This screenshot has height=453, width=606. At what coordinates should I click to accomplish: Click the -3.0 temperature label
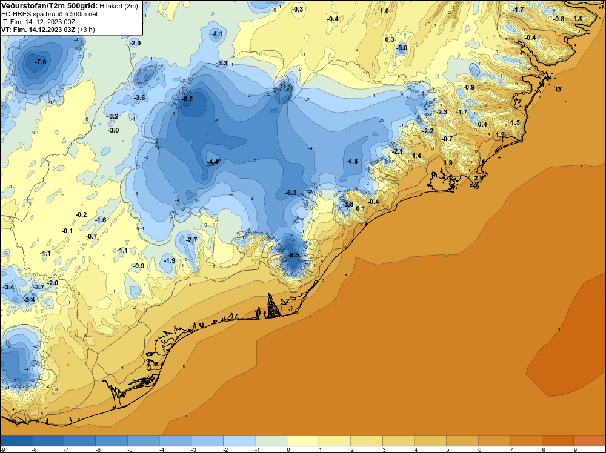click(x=113, y=131)
